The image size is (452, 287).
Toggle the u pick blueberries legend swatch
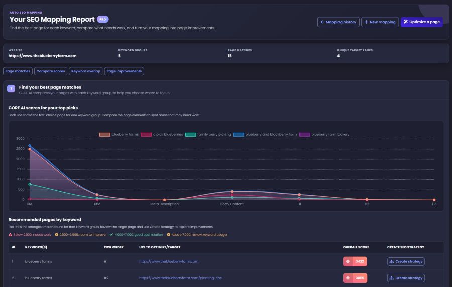(x=146, y=135)
